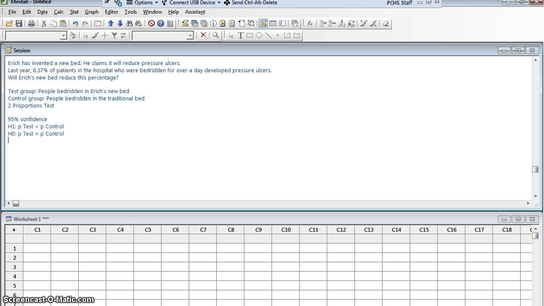This screenshot has width=544, height=306.
Task: Click 'H1: p Test < p Control' line
Action: point(36,127)
